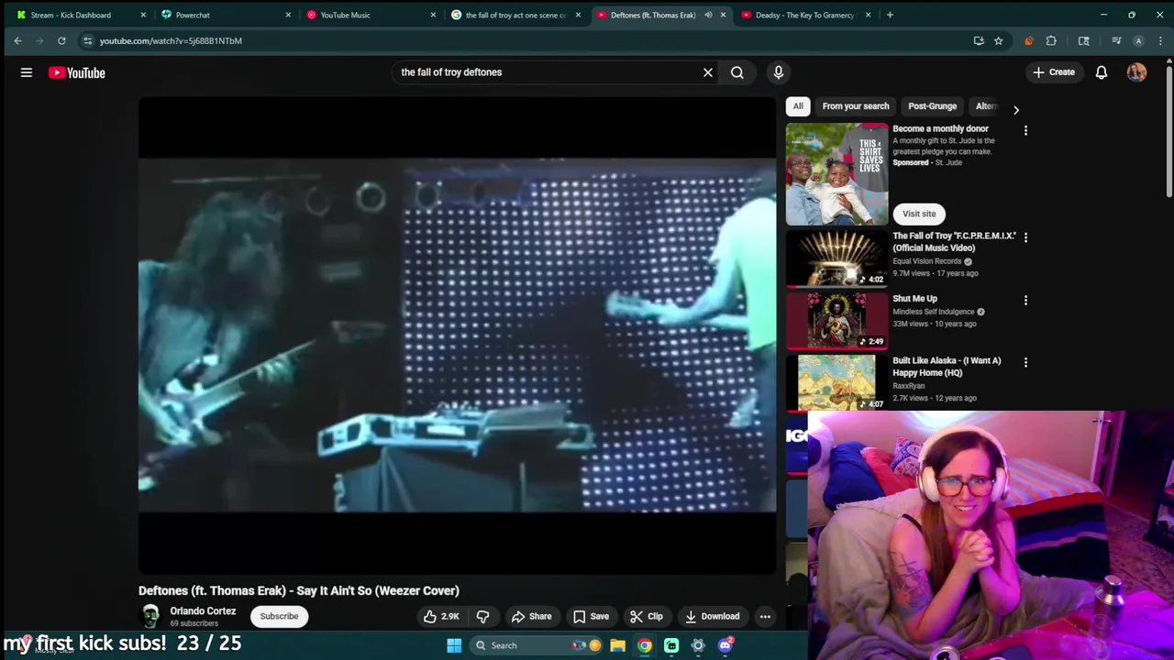Open options for the St. Jude ad
1174x660 pixels.
pos(1025,130)
